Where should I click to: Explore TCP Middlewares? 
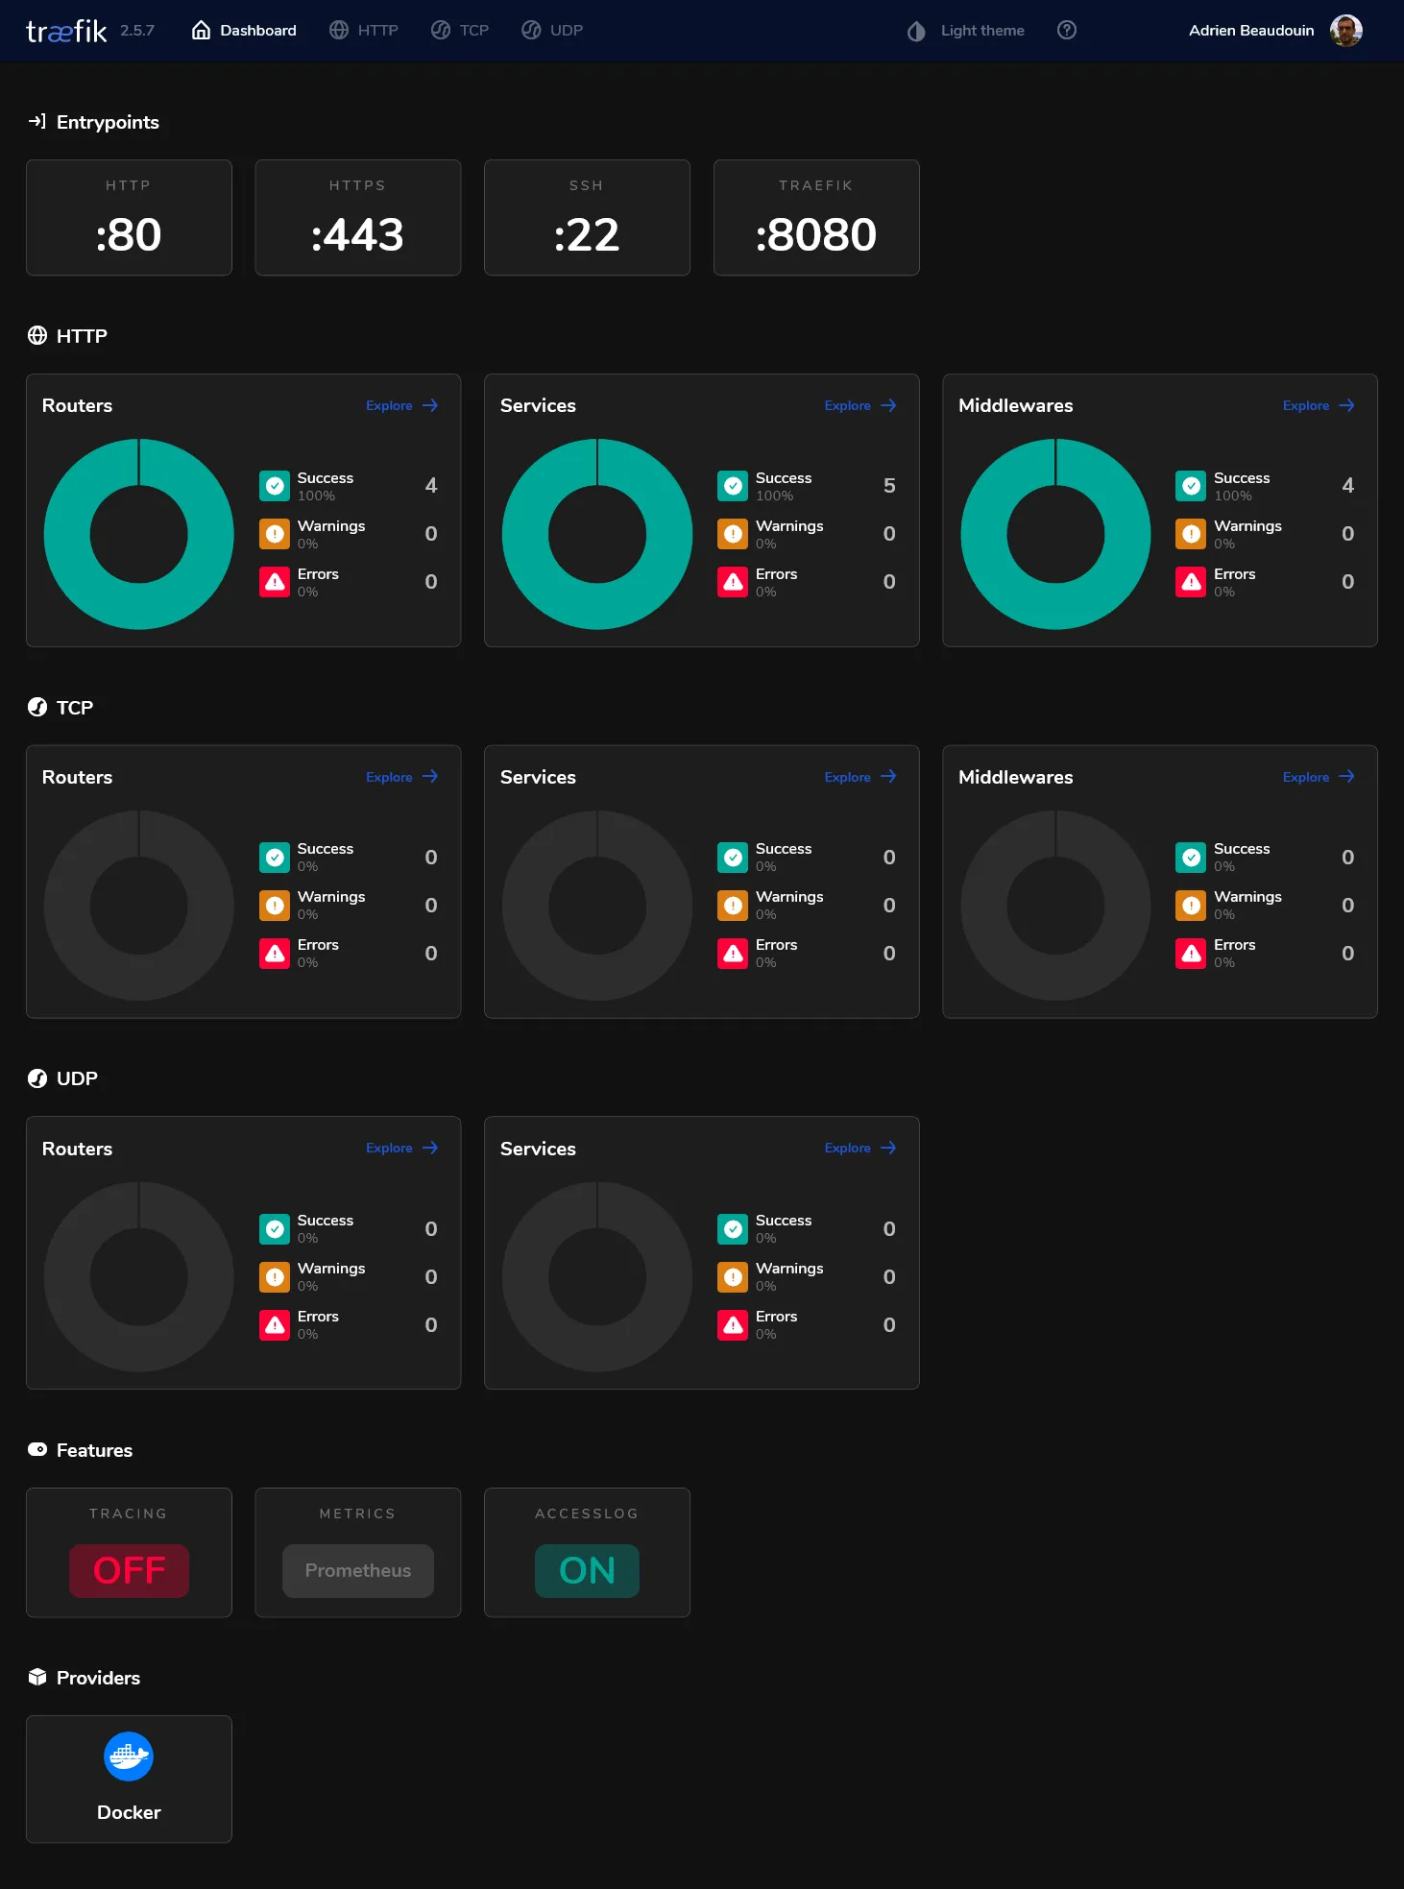pyautogui.click(x=1319, y=777)
